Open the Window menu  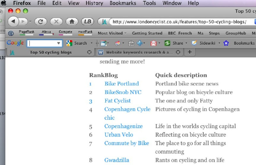click(x=172, y=3)
